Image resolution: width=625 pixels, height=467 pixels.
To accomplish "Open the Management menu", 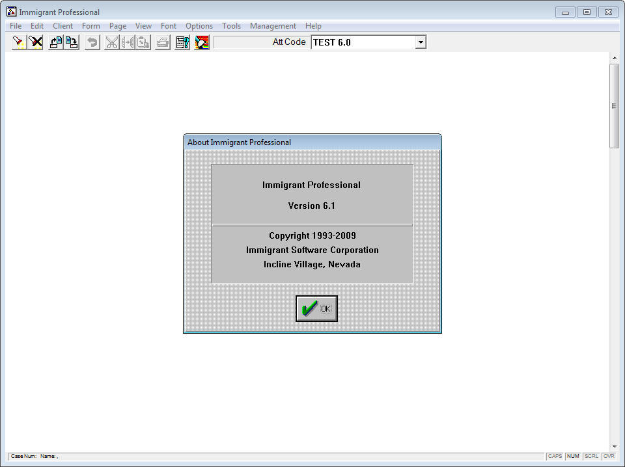I will pos(273,26).
